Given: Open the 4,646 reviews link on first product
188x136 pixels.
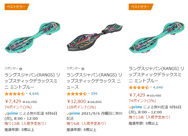Looking at the screenshot, I should [34, 94].
